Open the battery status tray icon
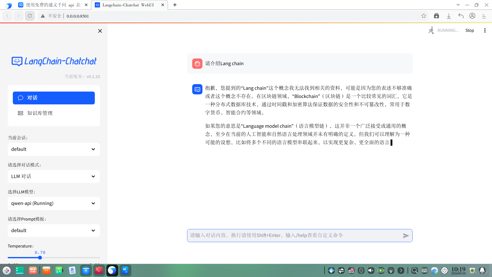 click(381, 271)
